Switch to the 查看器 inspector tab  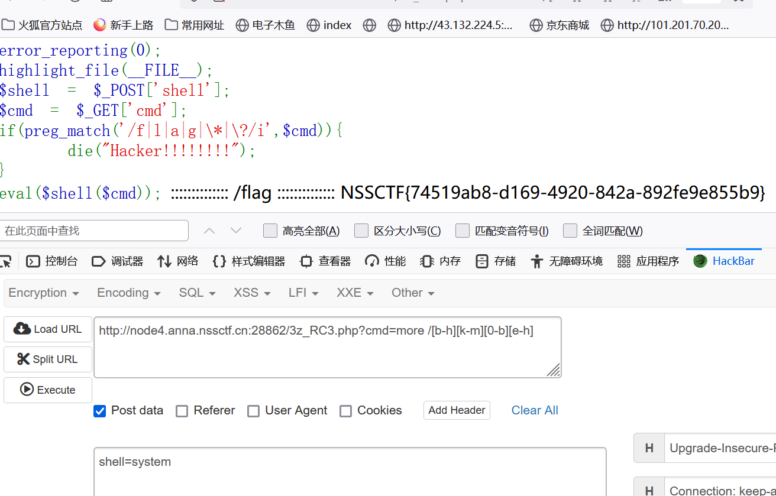click(325, 261)
